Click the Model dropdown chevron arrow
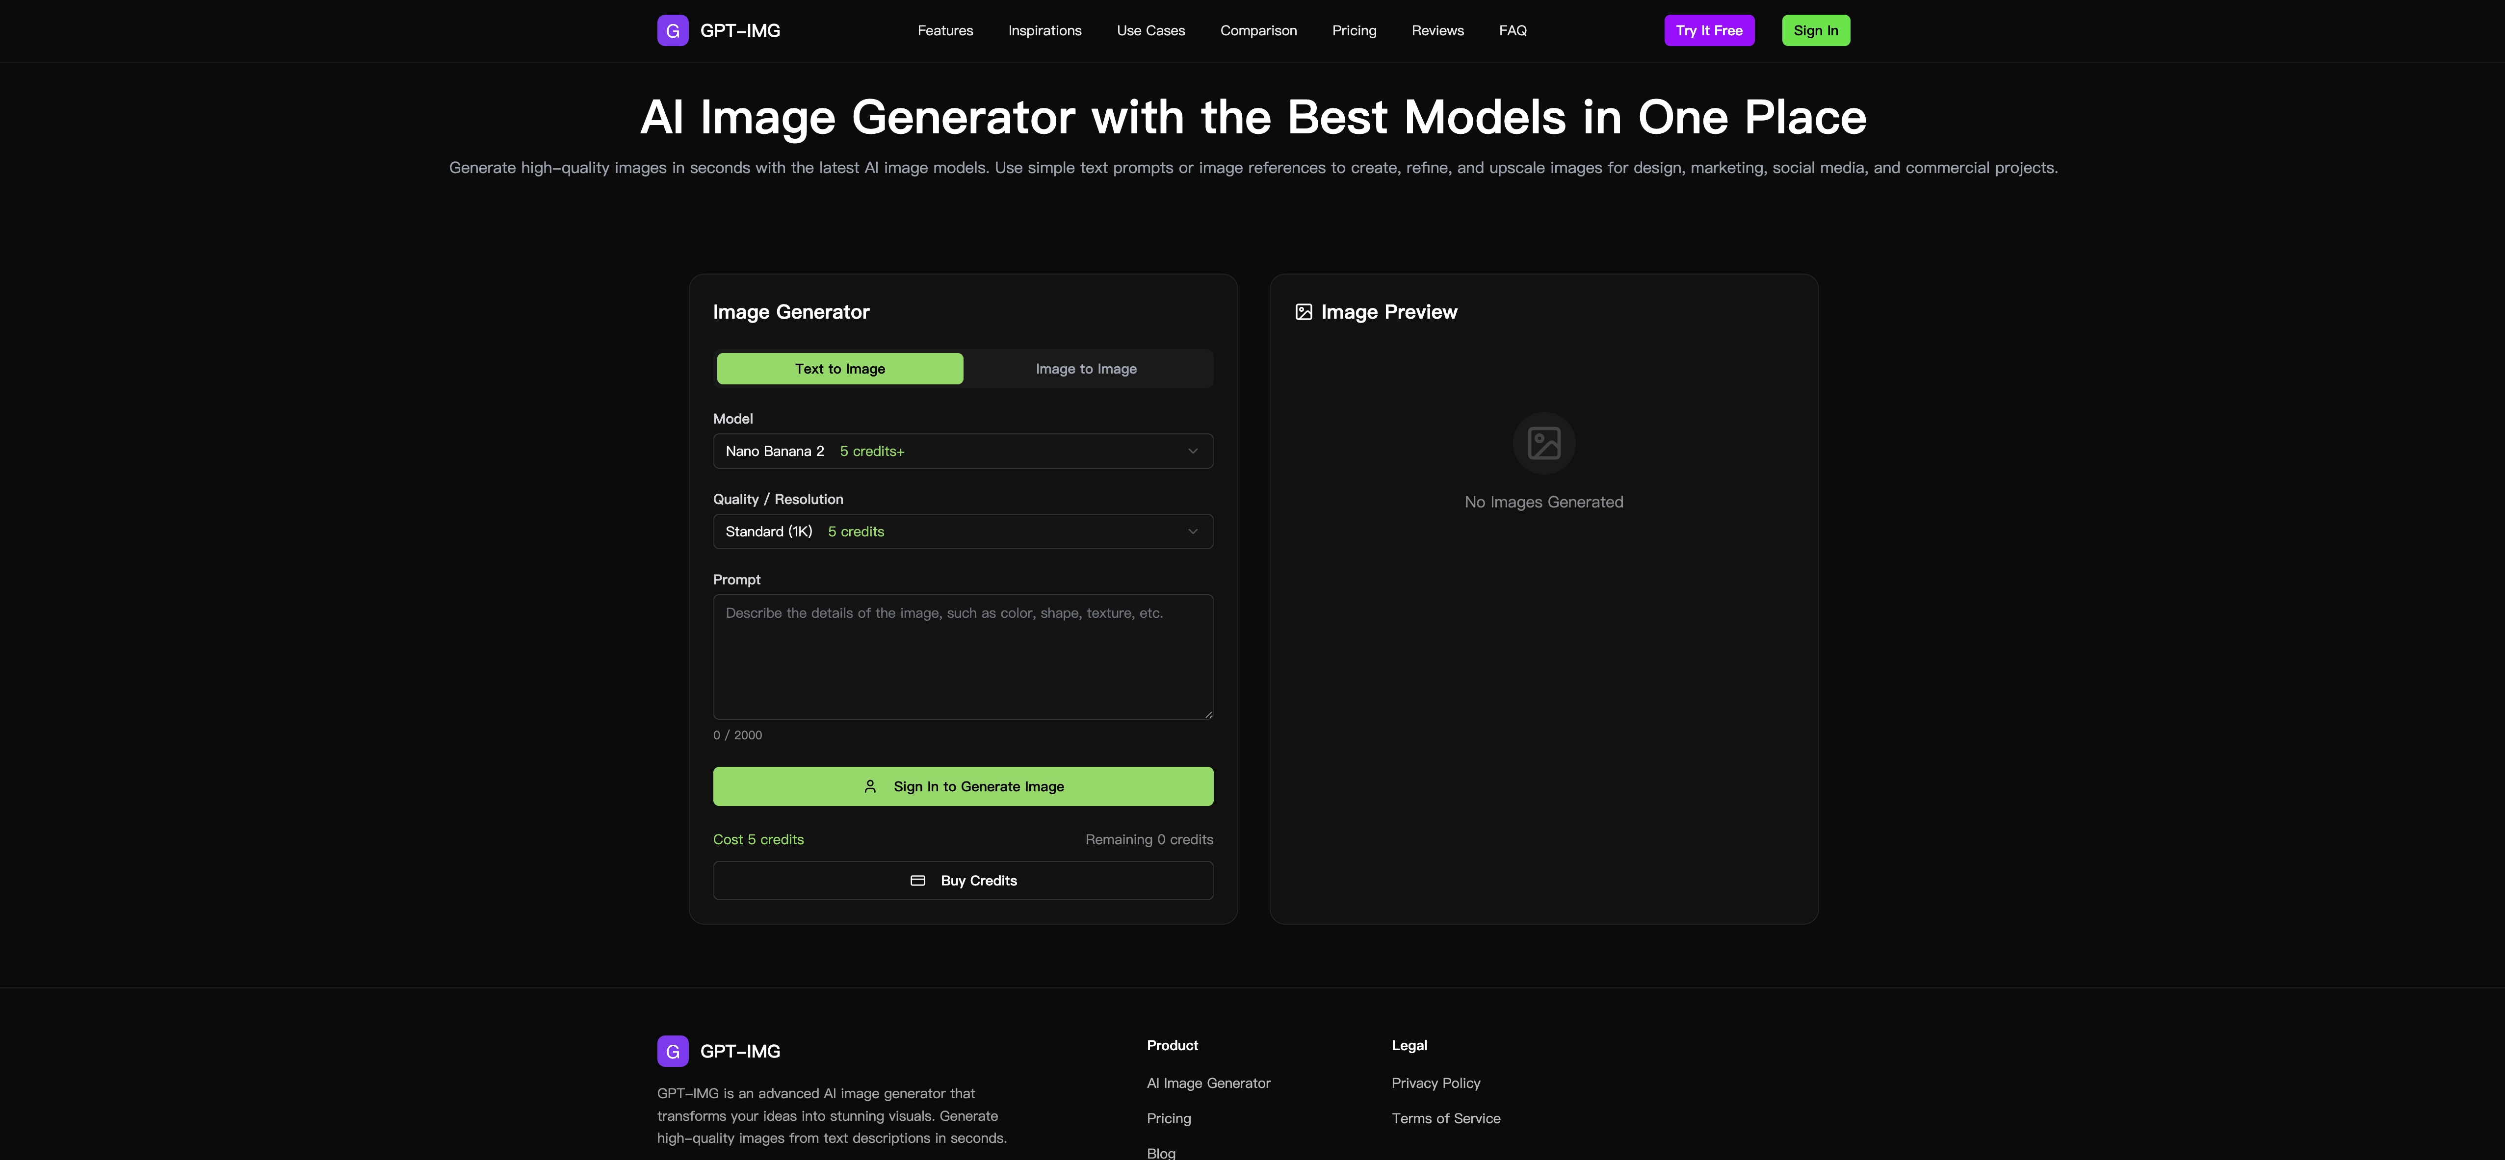Viewport: 2505px width, 1160px height. [x=1192, y=451]
